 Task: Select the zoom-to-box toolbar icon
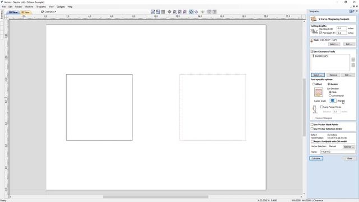174,12
